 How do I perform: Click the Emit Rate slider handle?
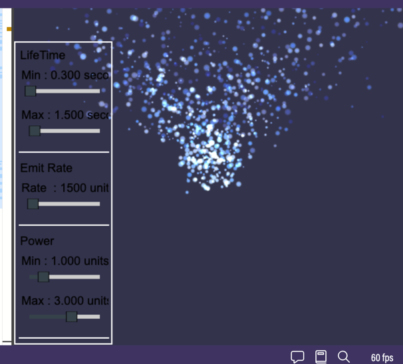33,204
